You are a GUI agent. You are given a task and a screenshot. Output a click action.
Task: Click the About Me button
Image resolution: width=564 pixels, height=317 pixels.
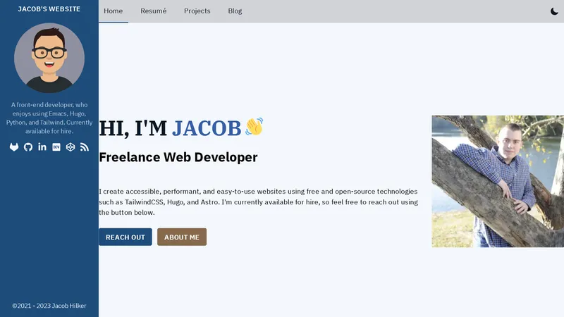(x=181, y=237)
